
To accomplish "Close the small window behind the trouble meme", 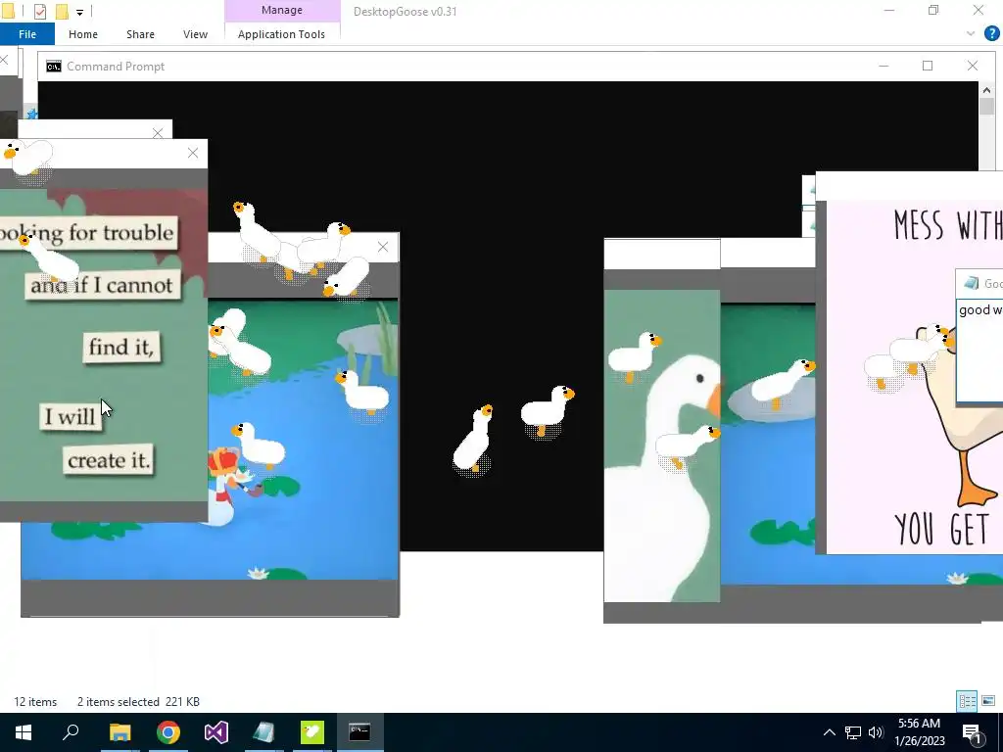I will tap(158, 132).
